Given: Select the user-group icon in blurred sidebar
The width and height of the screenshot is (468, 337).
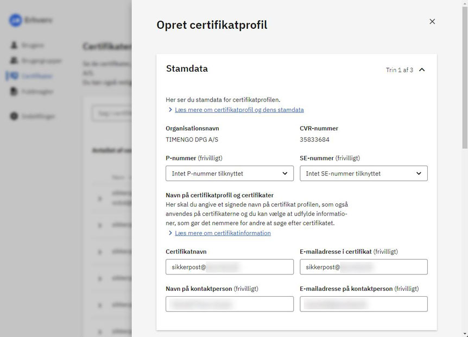Looking at the screenshot, I should (x=14, y=60).
